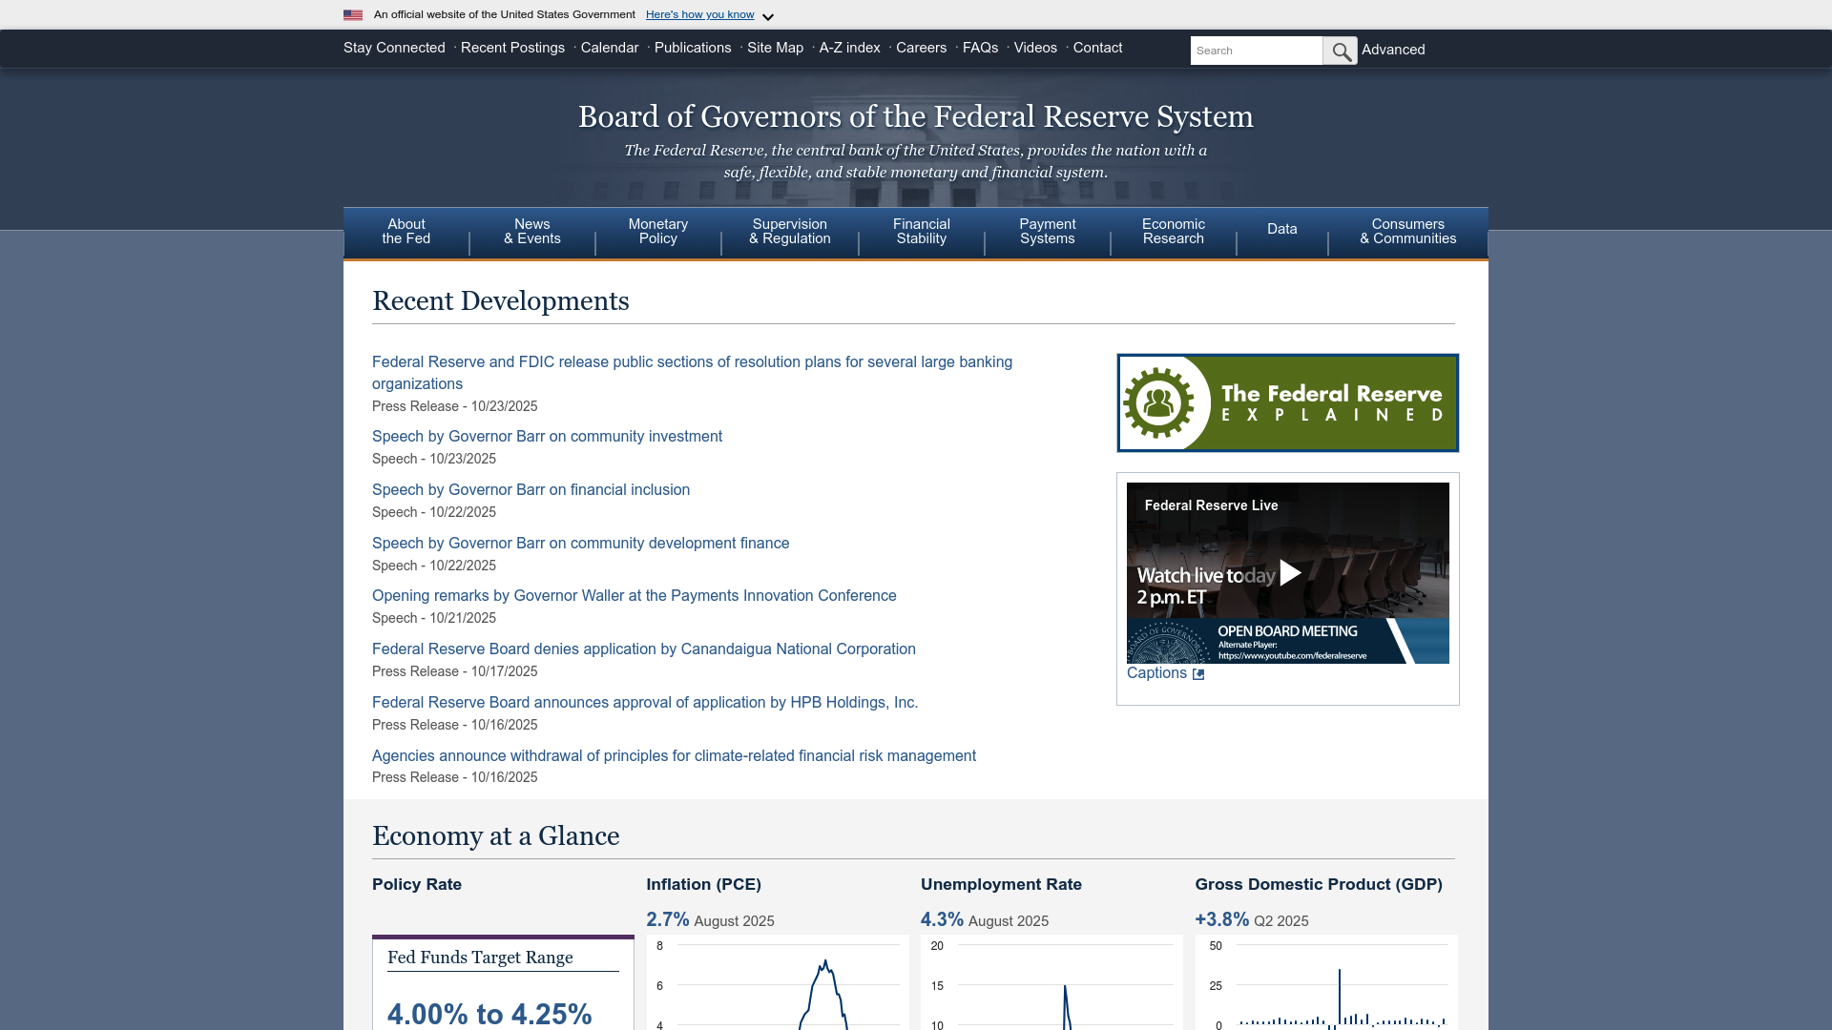The height and width of the screenshot is (1030, 1832).
Task: Open the Calendar link
Action: click(x=610, y=48)
